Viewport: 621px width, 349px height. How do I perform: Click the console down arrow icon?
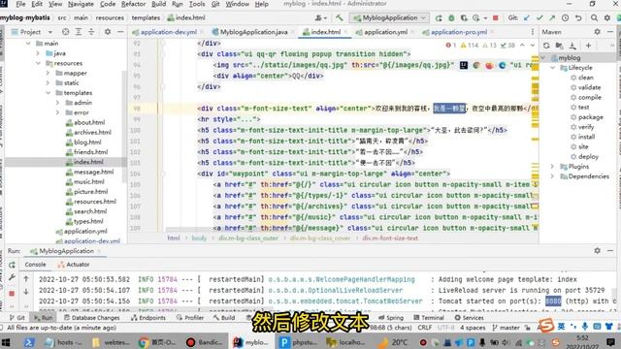tap(26, 292)
